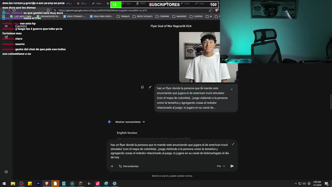Click the browser address bar URL
This screenshot has width=332, height=187.
(103, 10)
